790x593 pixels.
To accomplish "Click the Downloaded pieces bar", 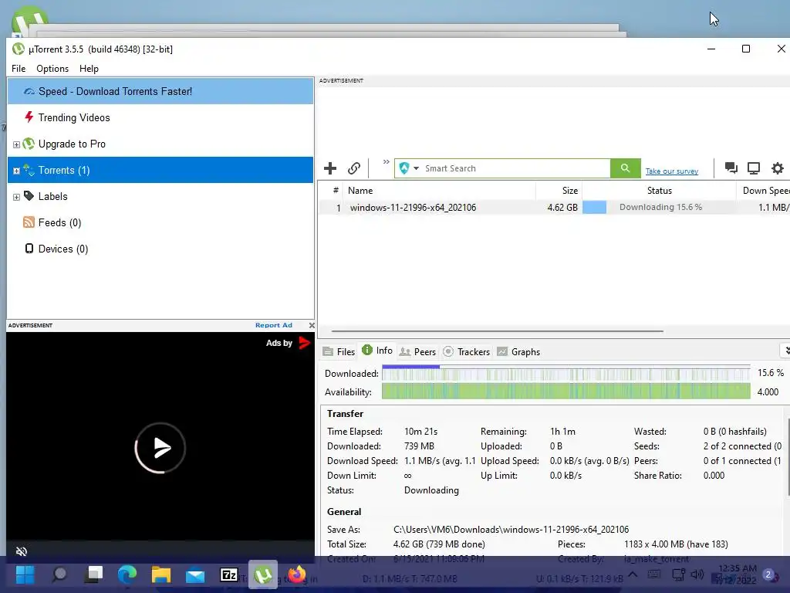I will point(565,373).
